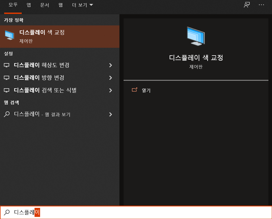Open 디스플레이 해상도 변경 setting
Viewport: 272px width, 219px height.
pyautogui.click(x=60, y=65)
